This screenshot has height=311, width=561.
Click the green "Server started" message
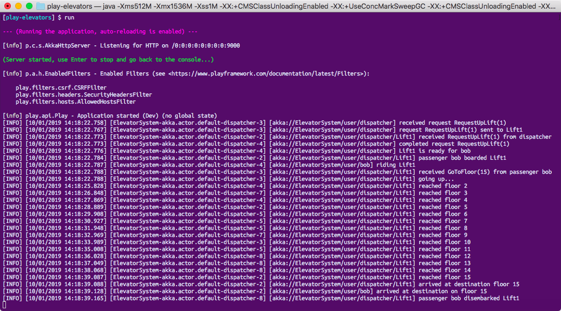(x=108, y=59)
